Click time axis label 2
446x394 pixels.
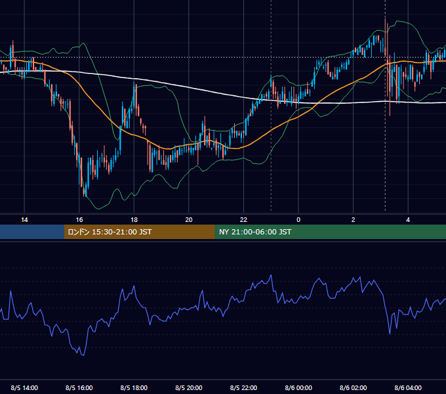tap(353, 219)
